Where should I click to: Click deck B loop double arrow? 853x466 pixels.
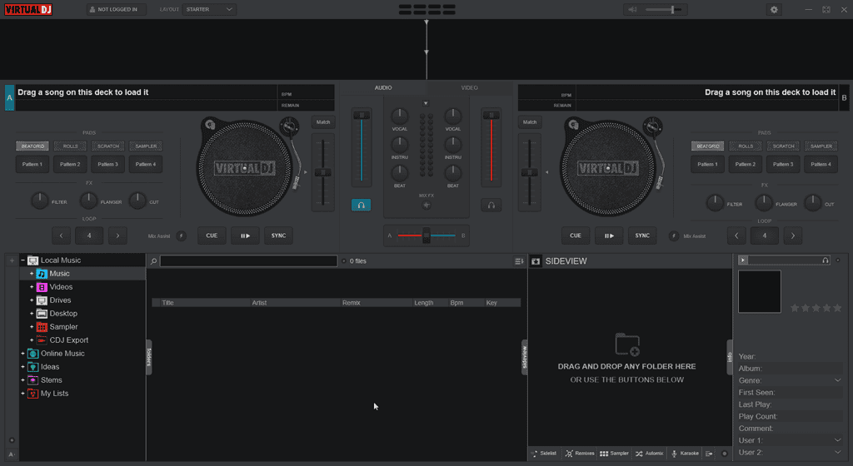(x=793, y=235)
